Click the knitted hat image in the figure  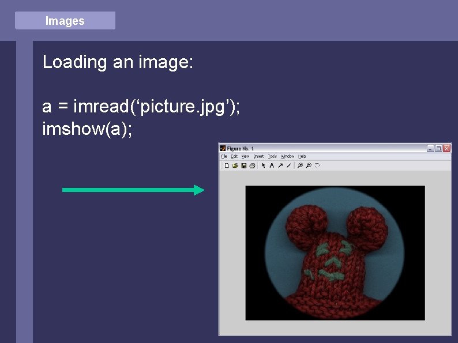pyautogui.click(x=335, y=253)
